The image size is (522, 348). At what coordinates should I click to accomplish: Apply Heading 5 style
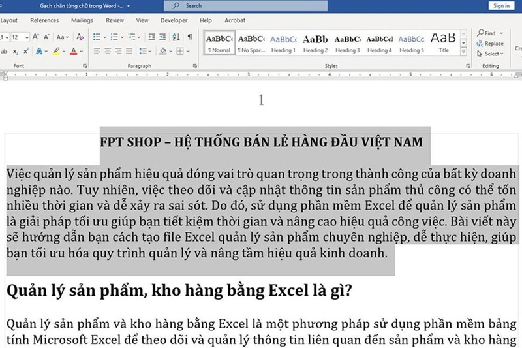tap(412, 43)
